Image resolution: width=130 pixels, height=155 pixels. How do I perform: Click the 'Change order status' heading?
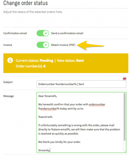pos(26,3)
